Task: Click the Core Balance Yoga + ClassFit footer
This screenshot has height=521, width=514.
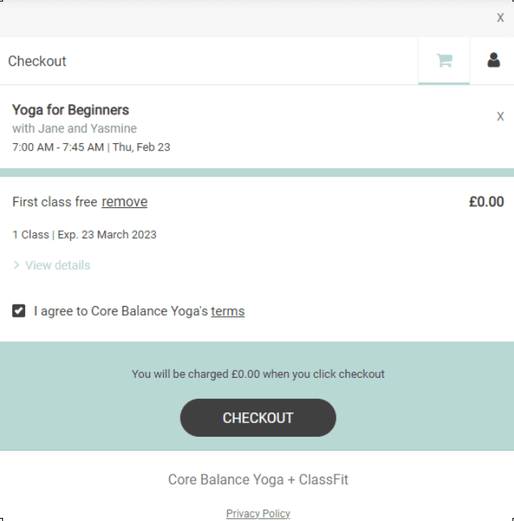Action: pyautogui.click(x=258, y=480)
